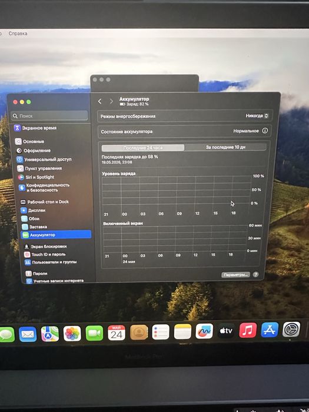Launch FaceTime from the Dock
This screenshot has width=309, height=412.
[94, 333]
